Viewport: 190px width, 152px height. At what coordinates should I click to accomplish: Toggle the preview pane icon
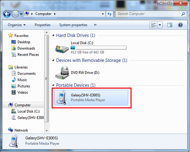click(170, 25)
